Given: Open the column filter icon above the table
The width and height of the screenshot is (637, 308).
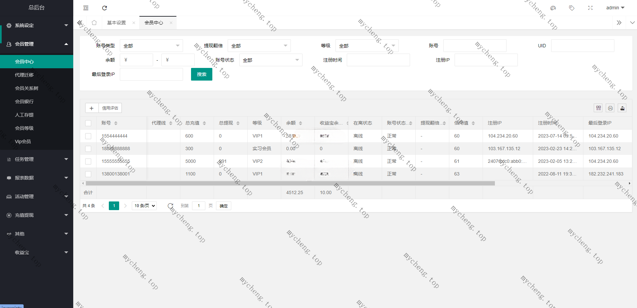Looking at the screenshot, I should (598, 108).
